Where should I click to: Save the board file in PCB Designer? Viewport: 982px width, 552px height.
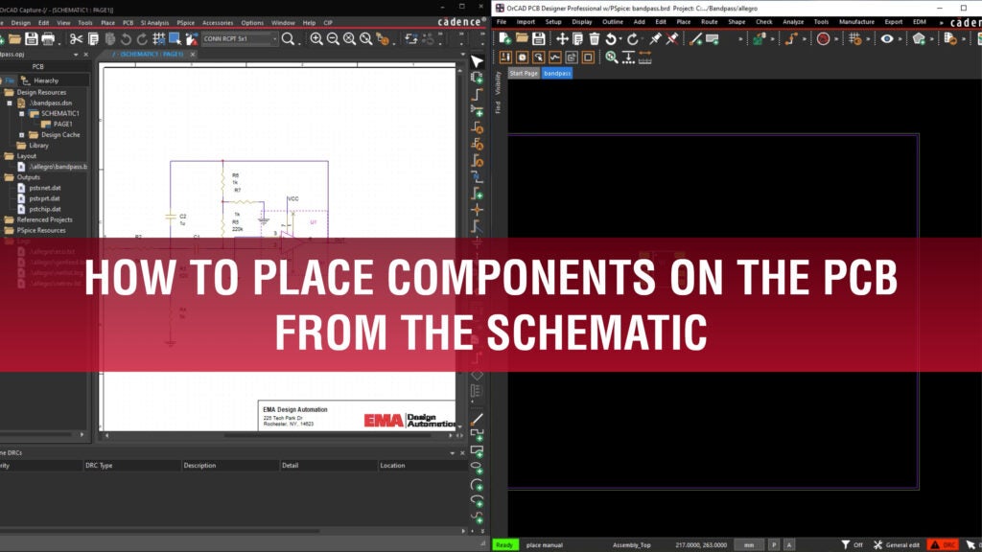coord(539,39)
